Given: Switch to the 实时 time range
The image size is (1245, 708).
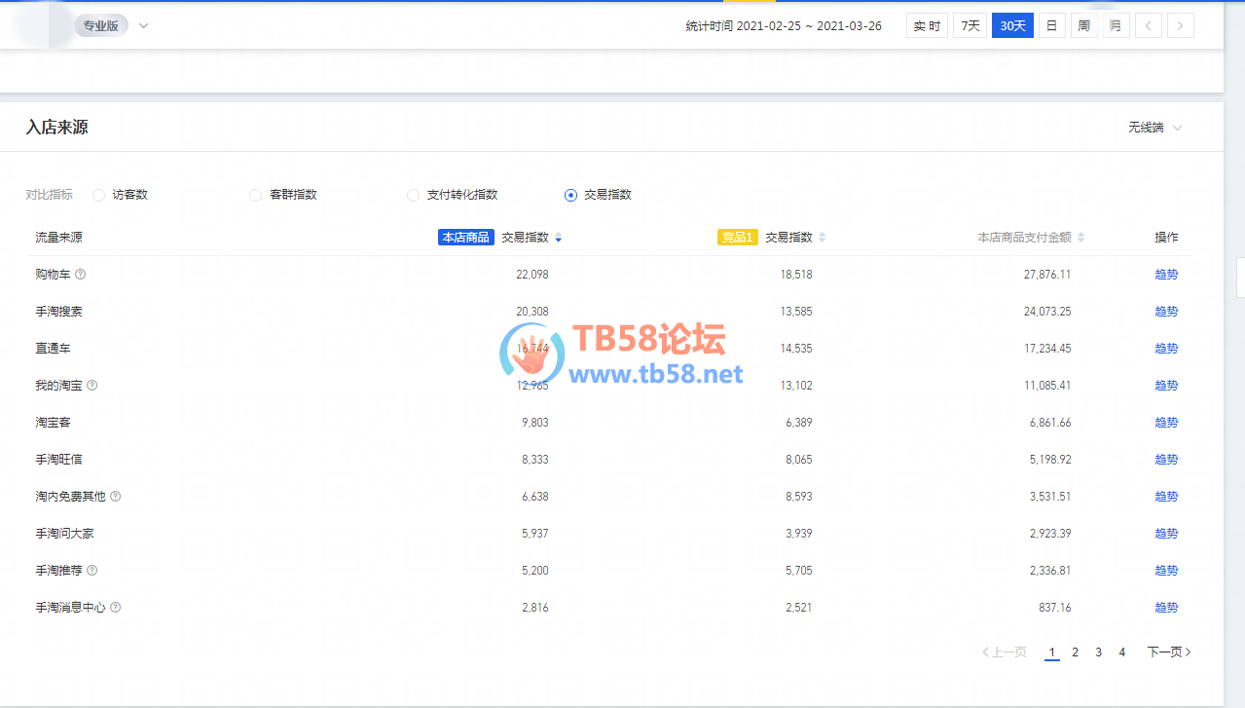Looking at the screenshot, I should click(x=927, y=26).
